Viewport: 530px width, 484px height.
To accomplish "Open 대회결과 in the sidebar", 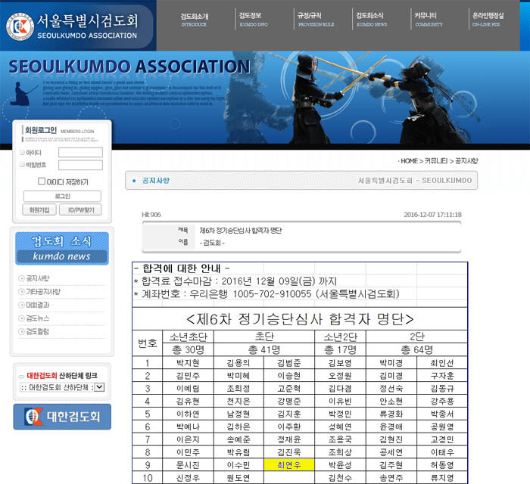I will [x=38, y=305].
